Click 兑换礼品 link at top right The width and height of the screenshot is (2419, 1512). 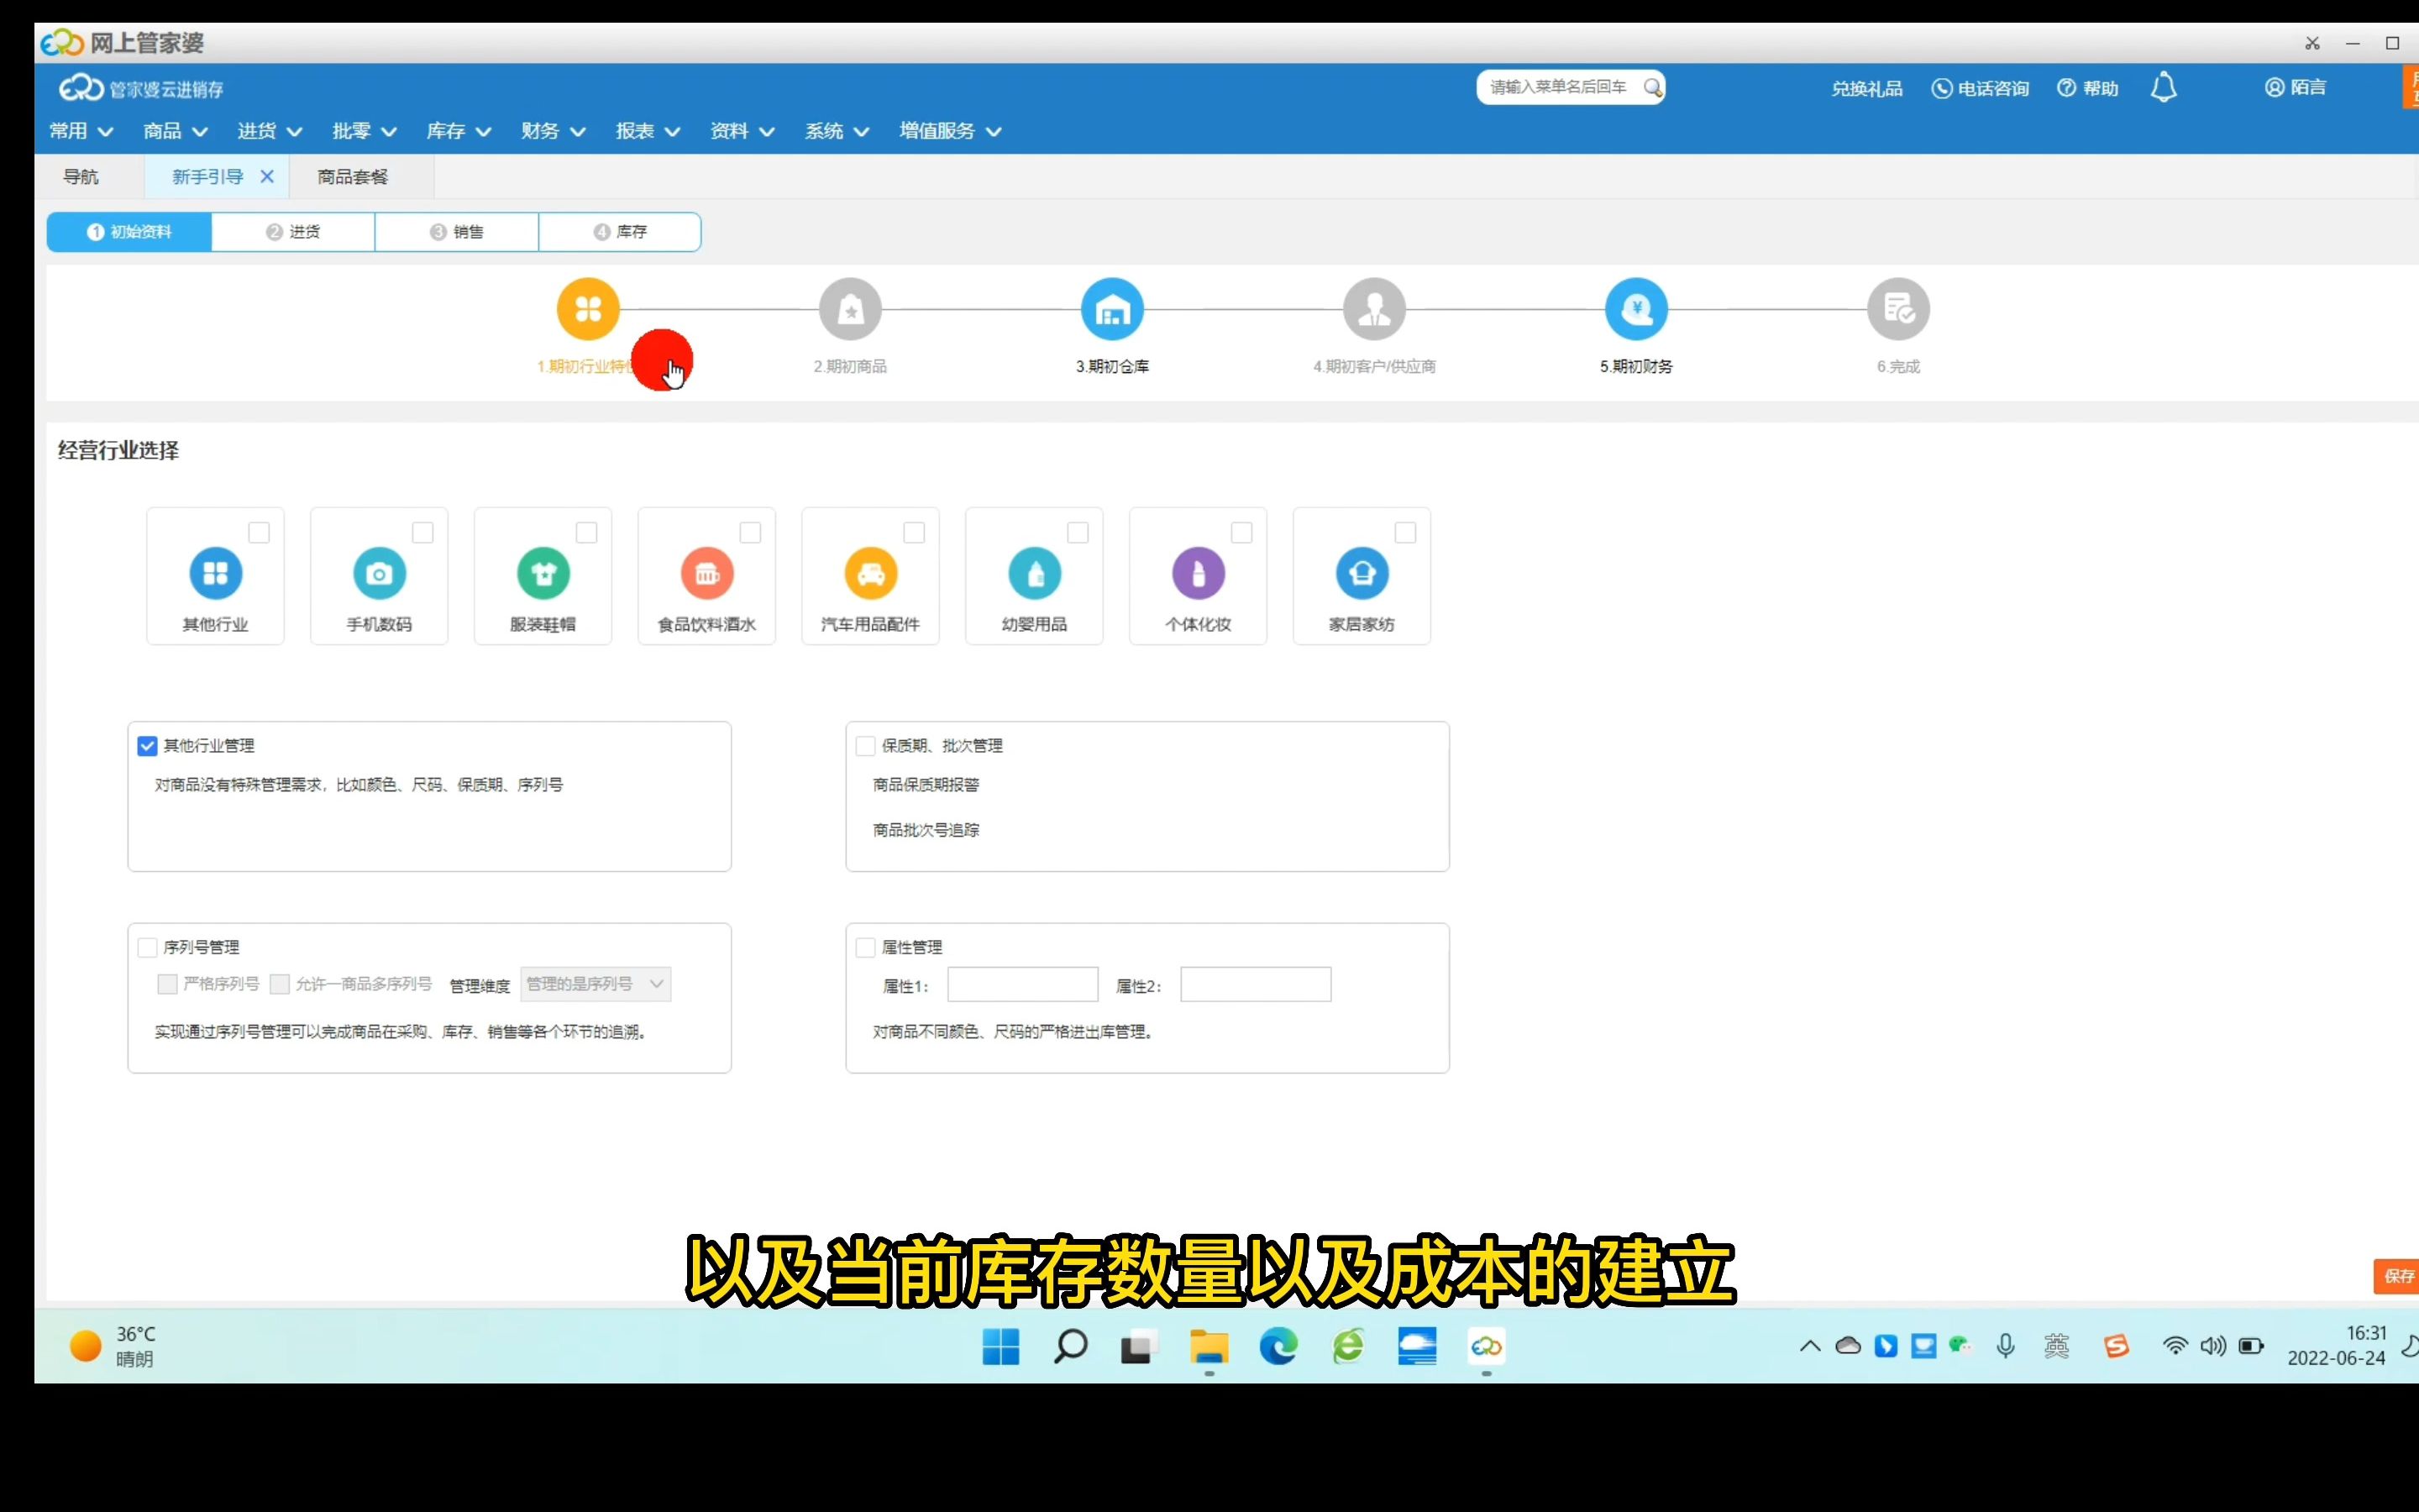(1865, 87)
